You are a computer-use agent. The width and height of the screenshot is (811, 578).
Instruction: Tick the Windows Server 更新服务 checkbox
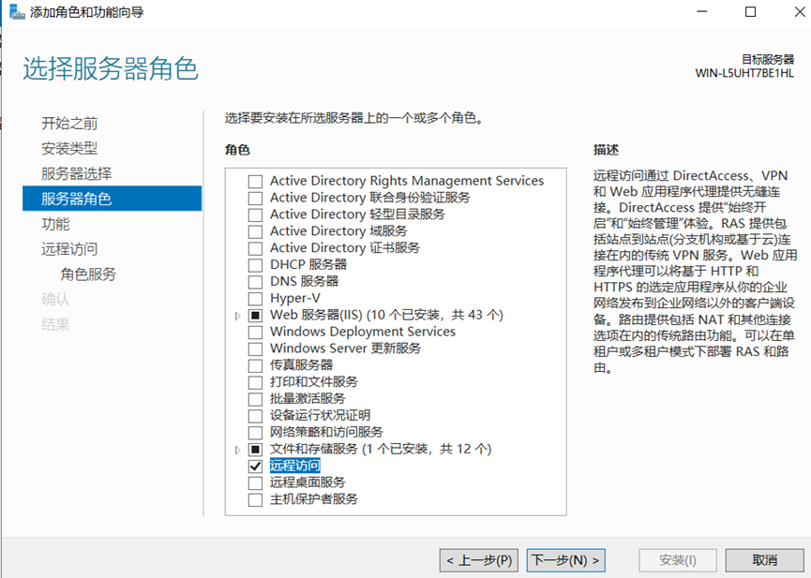click(x=255, y=349)
